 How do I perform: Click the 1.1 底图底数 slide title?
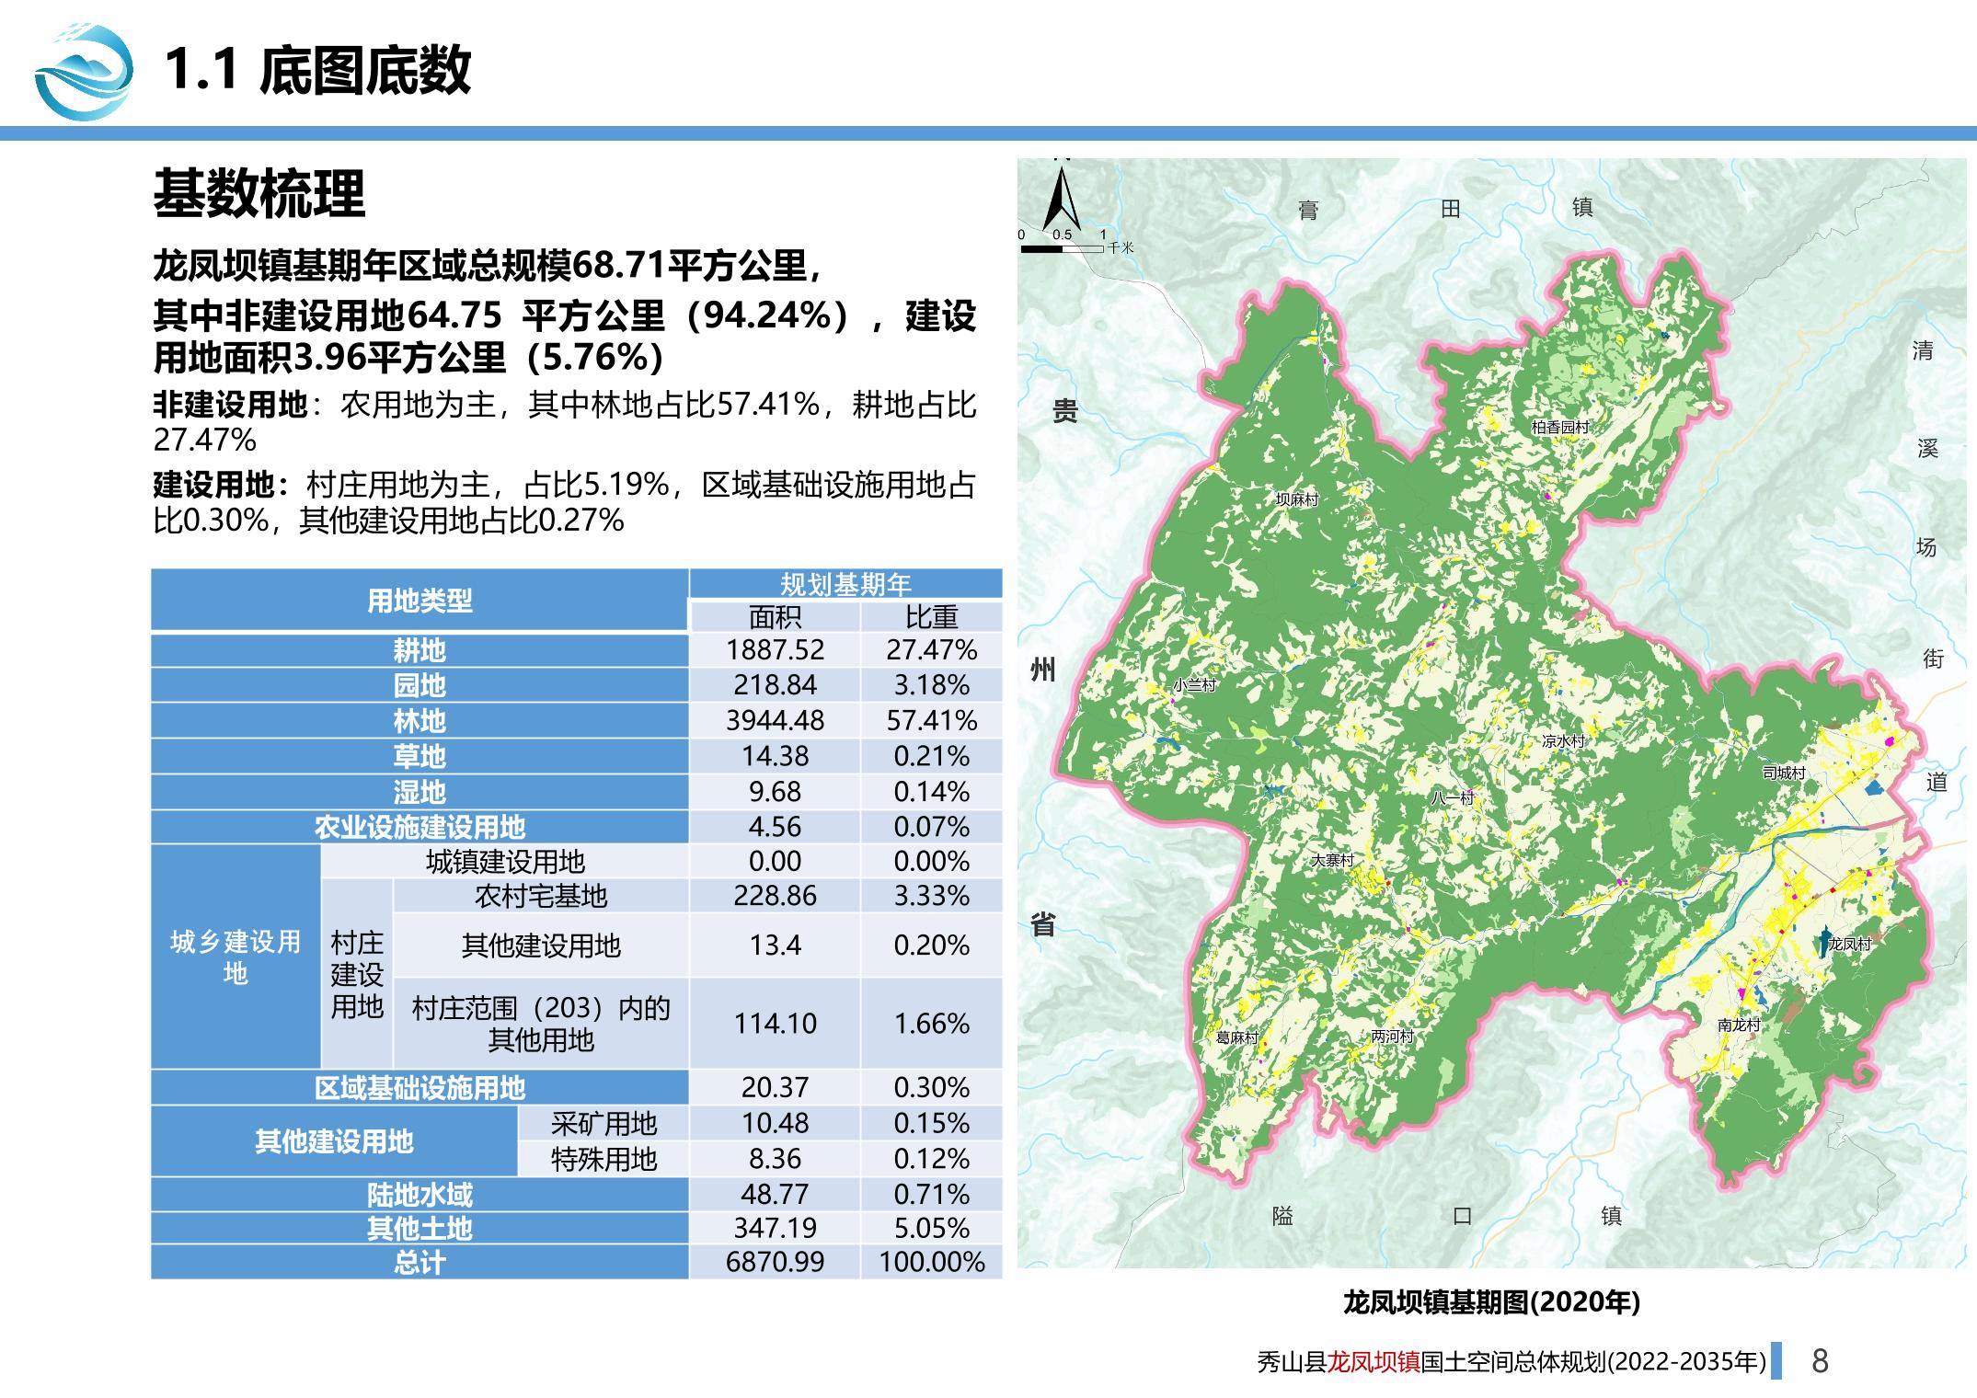point(318,71)
